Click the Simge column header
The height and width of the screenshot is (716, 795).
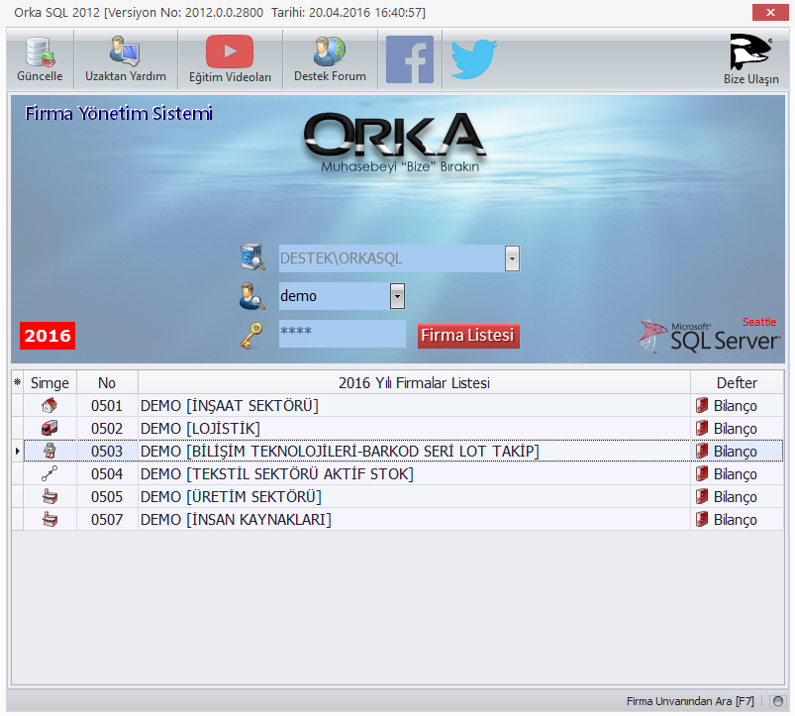[x=50, y=382]
